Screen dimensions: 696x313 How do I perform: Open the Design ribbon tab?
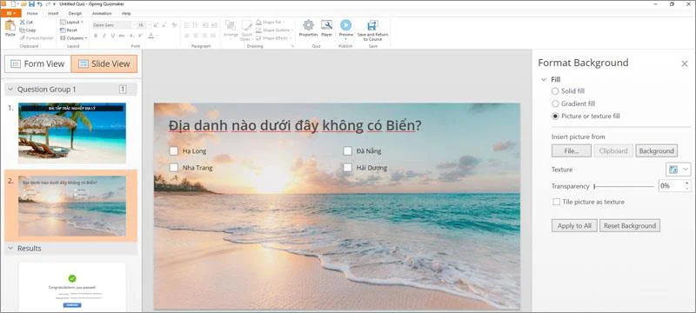(75, 13)
